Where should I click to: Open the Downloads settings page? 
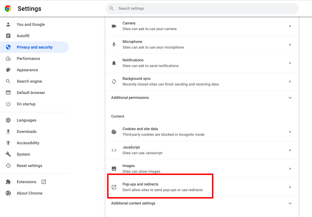pyautogui.click(x=26, y=132)
